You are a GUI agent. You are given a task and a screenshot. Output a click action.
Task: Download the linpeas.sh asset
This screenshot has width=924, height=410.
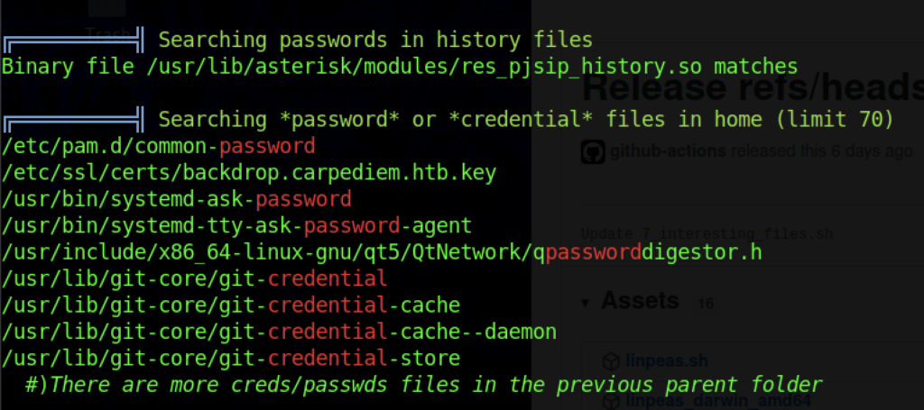point(667,361)
